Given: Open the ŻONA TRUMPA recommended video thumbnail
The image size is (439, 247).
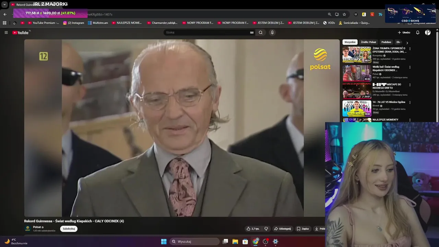Looking at the screenshot, I should [357, 55].
